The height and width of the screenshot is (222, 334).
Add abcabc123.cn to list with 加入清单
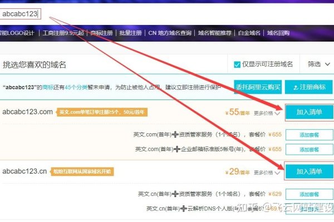(310, 171)
